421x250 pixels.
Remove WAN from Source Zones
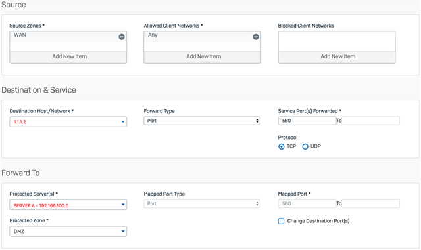(x=122, y=37)
